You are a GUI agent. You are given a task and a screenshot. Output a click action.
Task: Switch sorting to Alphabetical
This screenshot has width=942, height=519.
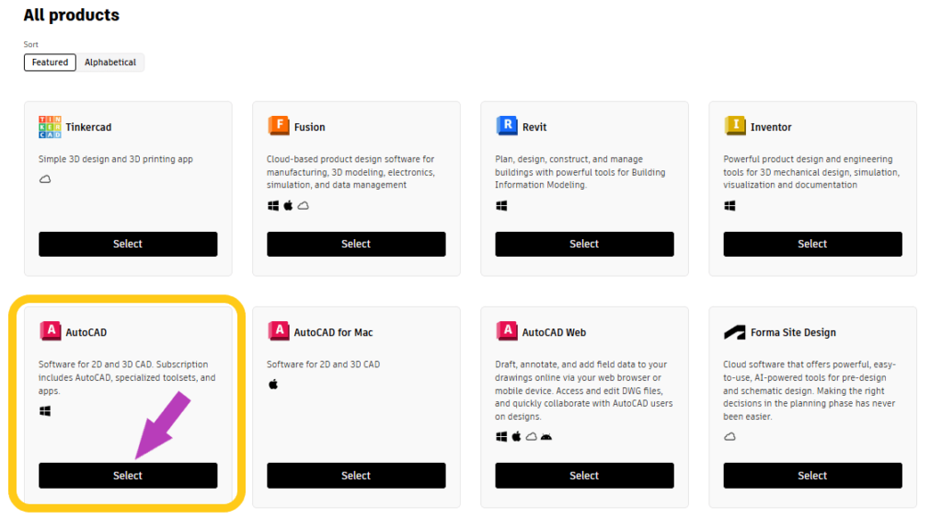pyautogui.click(x=110, y=63)
